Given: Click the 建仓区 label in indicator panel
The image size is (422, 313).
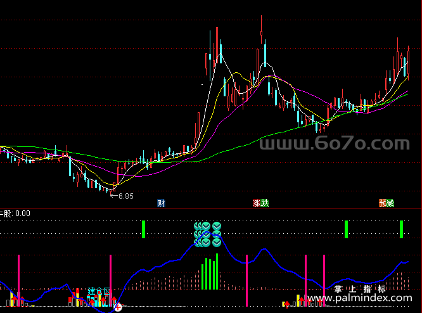Looking at the screenshot, I should click(x=99, y=291).
